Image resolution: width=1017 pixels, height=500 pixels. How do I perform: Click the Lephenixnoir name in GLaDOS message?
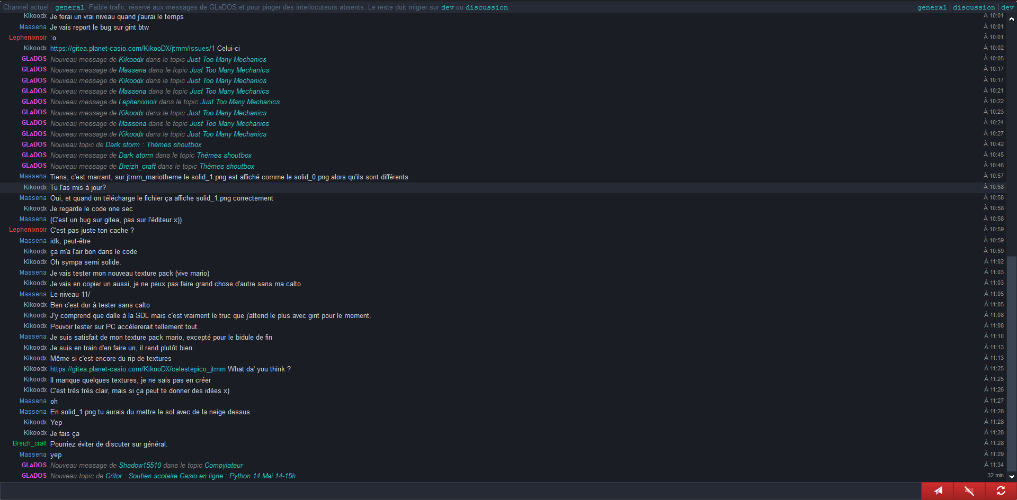click(138, 102)
